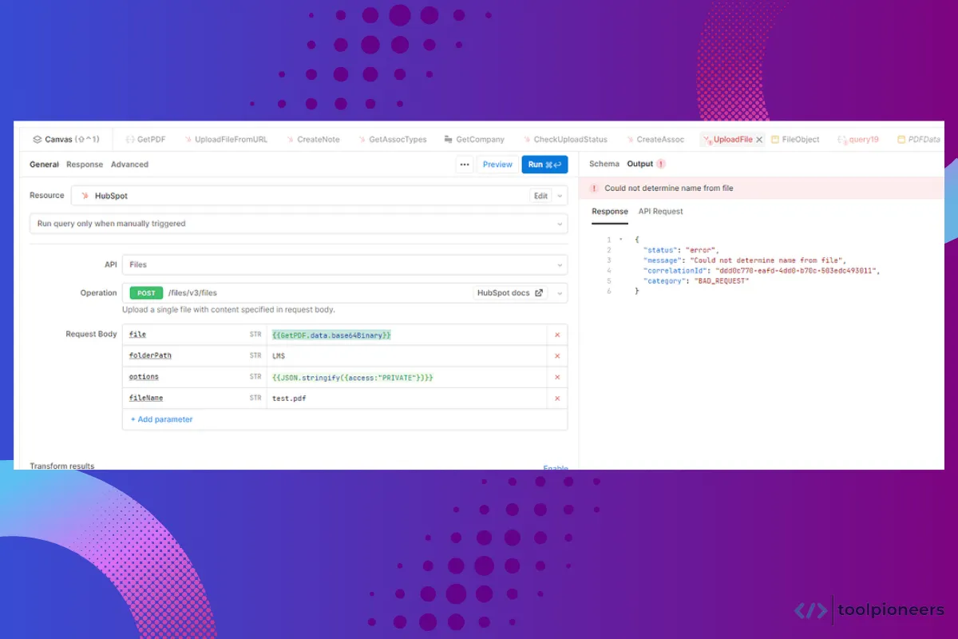
Task: Remove the fileName parameter with red X
Action: (x=557, y=399)
